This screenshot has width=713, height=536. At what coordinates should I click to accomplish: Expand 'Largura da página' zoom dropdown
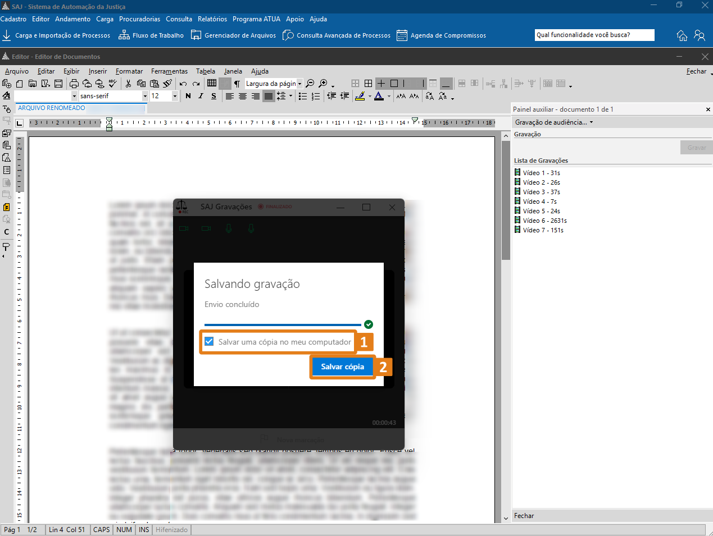[x=299, y=84]
